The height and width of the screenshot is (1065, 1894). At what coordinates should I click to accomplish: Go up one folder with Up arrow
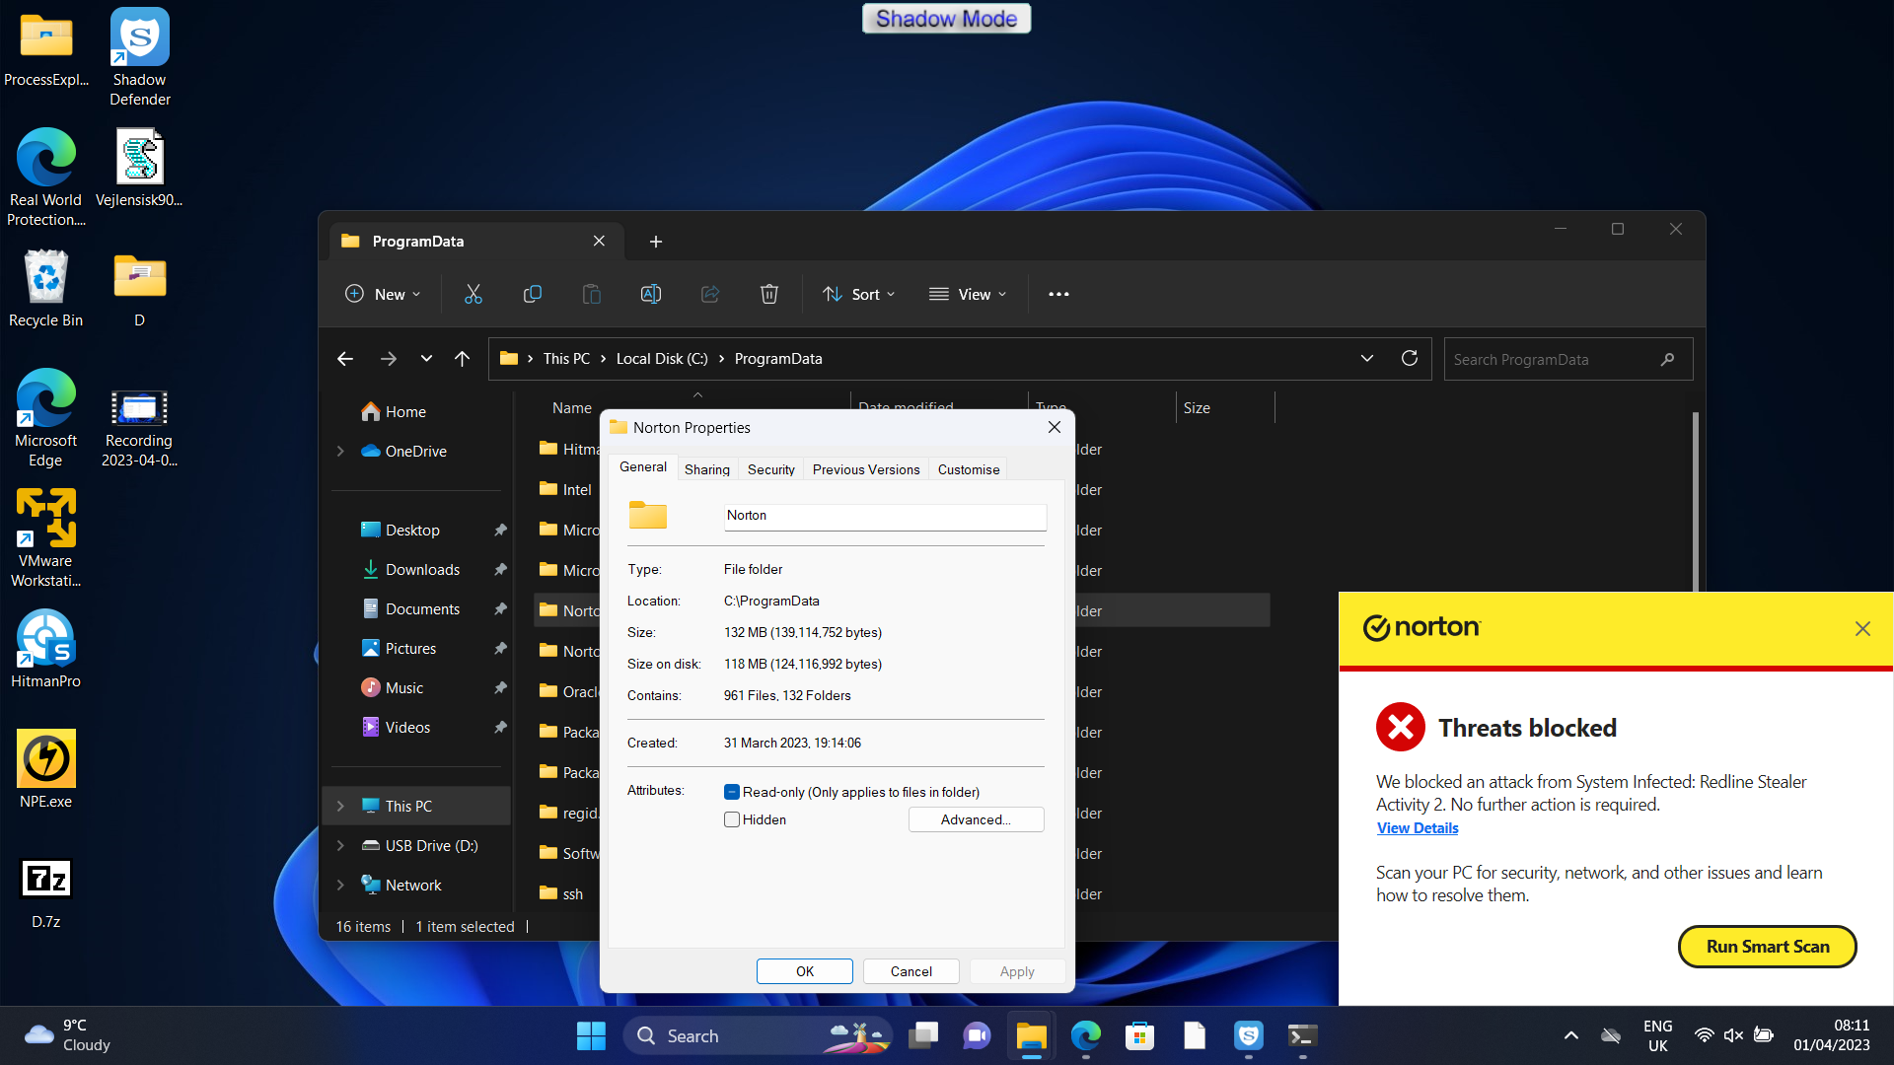coord(462,359)
